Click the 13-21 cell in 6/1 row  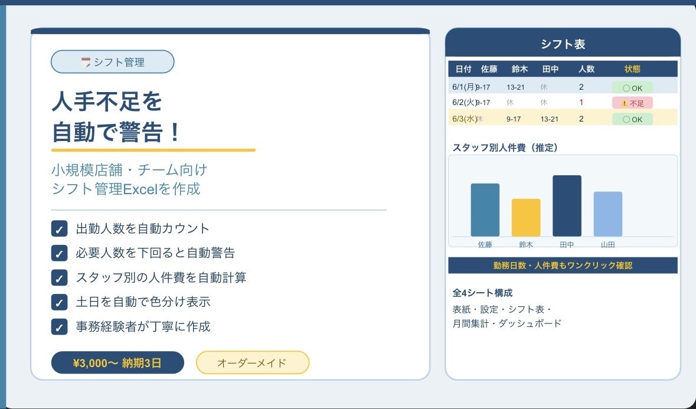click(x=515, y=87)
